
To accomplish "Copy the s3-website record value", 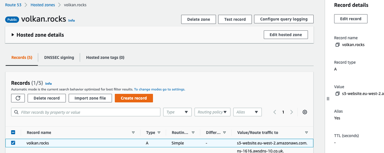I will 337,94.
